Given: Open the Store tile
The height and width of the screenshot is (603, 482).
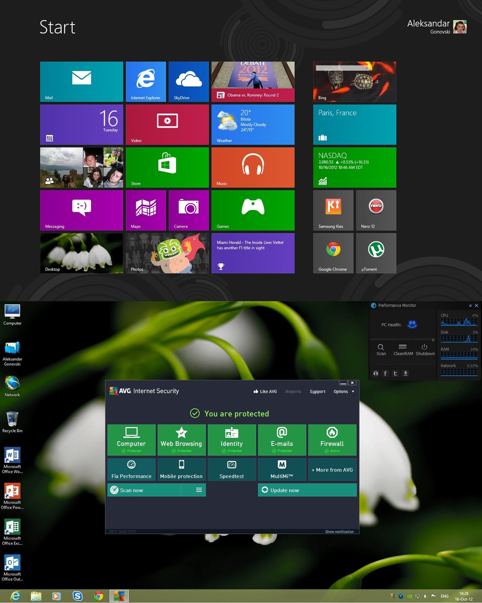Looking at the screenshot, I should pos(167,168).
